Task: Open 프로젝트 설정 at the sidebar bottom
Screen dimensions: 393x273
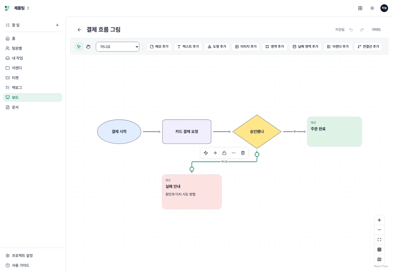Action: (x=33, y=256)
